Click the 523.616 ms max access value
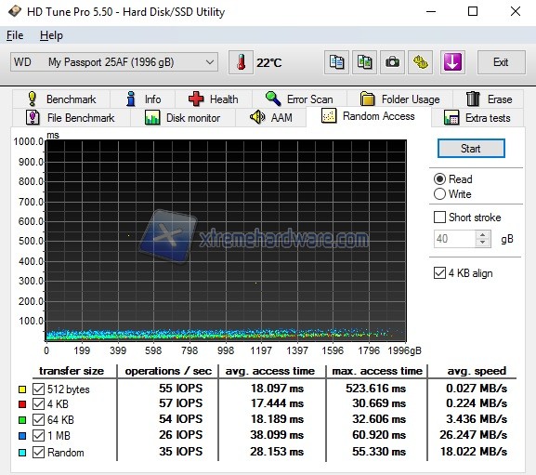This screenshot has height=475, width=536. pyautogui.click(x=375, y=389)
